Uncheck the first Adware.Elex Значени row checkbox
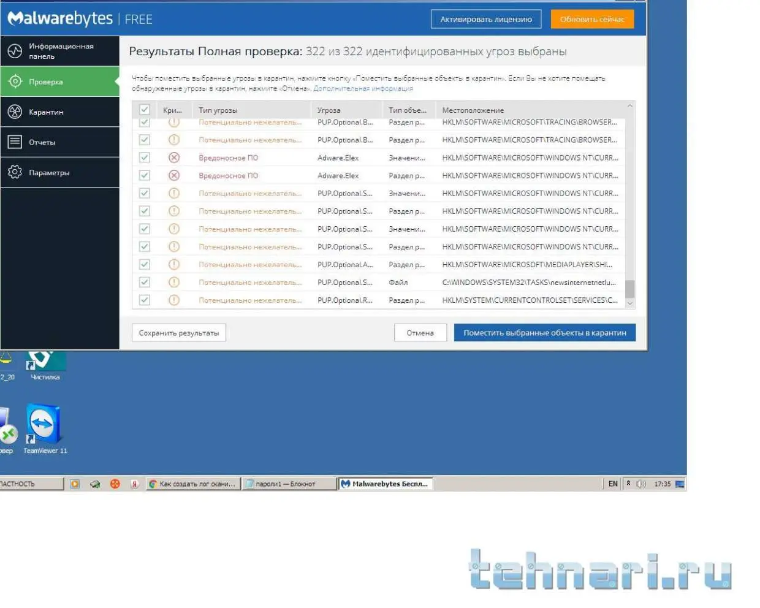The image size is (760, 608). (145, 158)
